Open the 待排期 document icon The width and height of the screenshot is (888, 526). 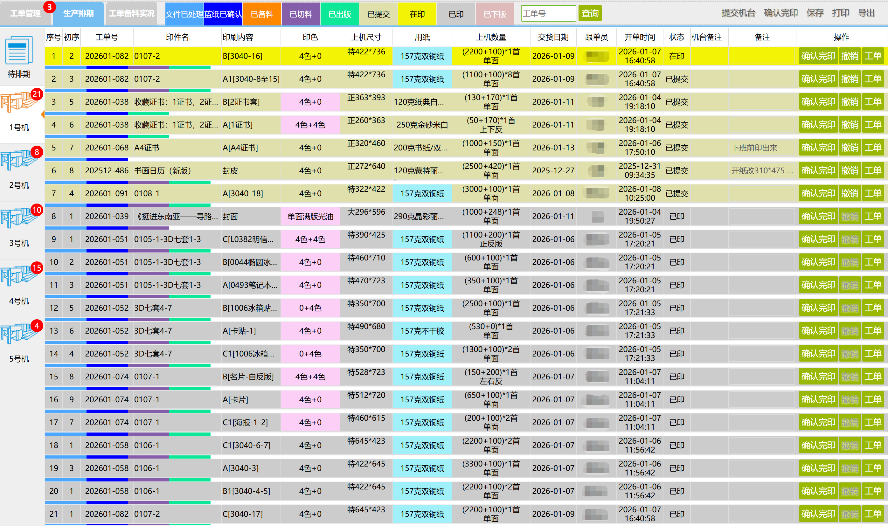19,50
